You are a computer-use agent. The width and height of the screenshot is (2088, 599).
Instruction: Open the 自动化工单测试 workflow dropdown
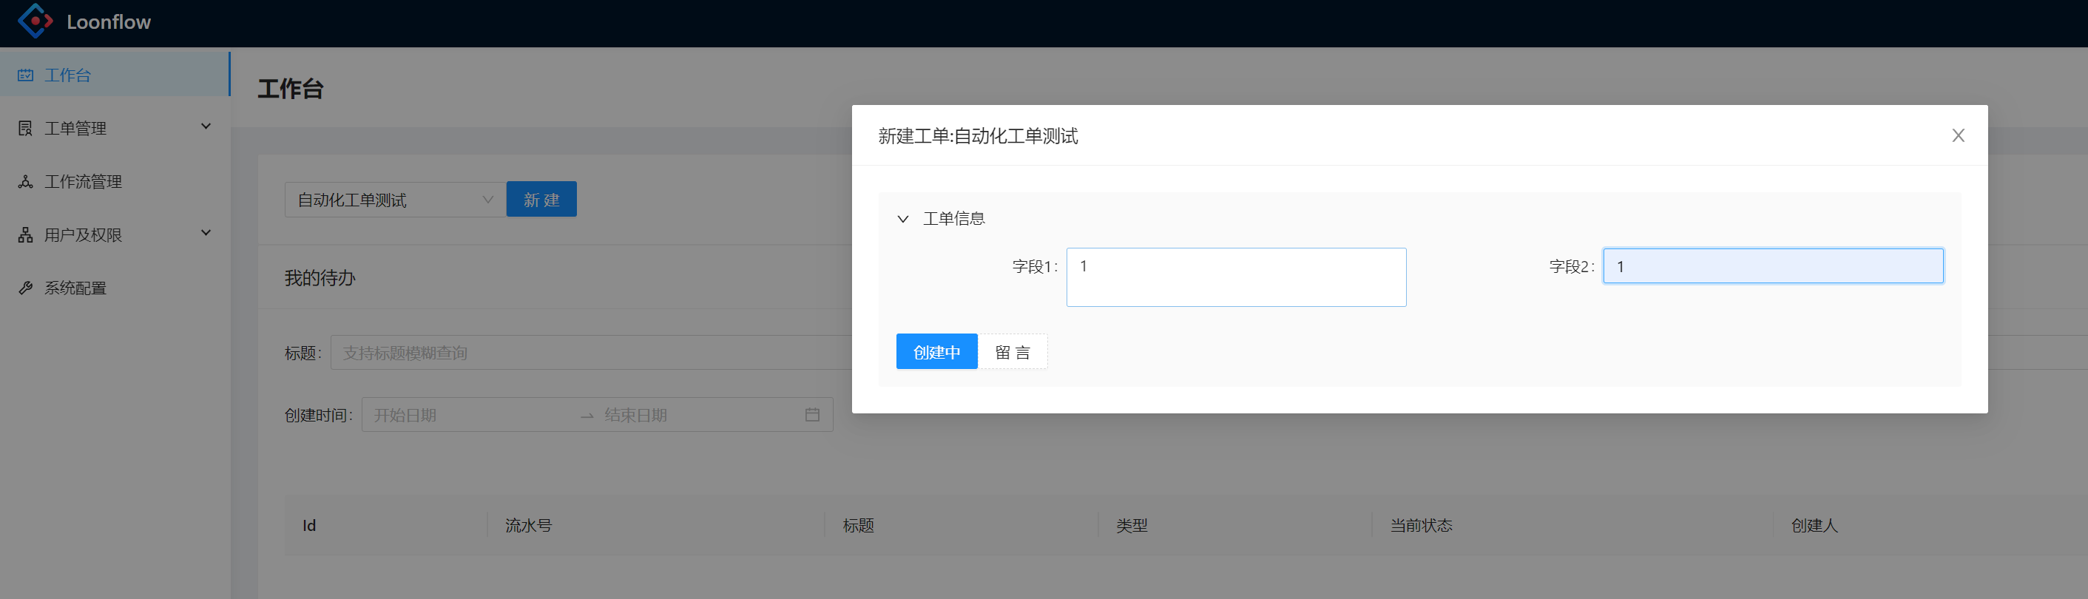click(x=396, y=200)
